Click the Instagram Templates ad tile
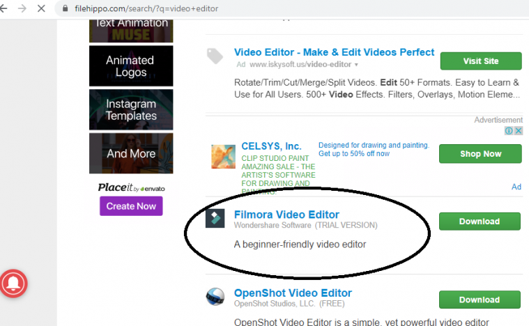 [131, 109]
